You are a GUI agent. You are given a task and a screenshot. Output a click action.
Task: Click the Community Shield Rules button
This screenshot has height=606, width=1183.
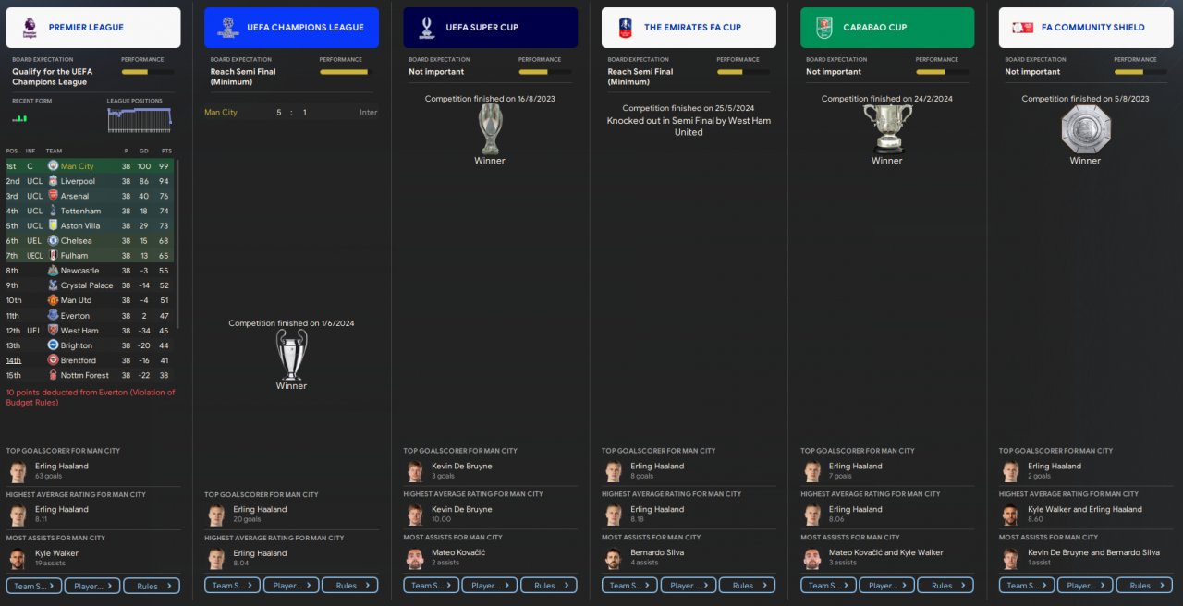pos(1145,586)
